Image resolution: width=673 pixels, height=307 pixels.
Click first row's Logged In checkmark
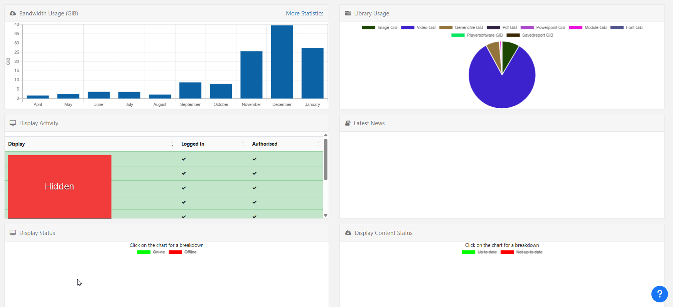[184, 159]
